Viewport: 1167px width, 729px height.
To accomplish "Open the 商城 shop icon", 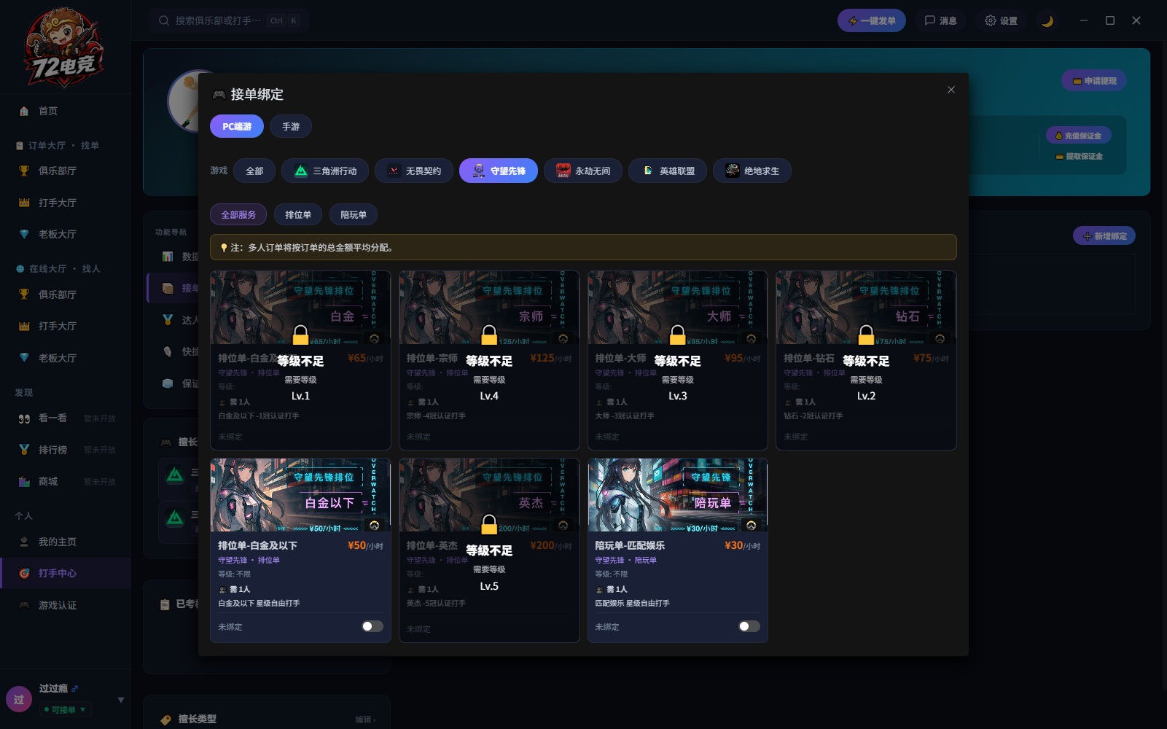I will tap(24, 481).
